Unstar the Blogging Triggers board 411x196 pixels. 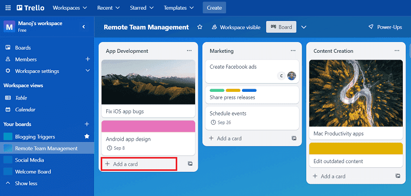tap(87, 136)
